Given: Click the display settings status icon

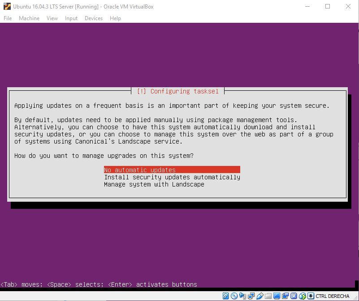Looking at the screenshot, I should (277, 296).
